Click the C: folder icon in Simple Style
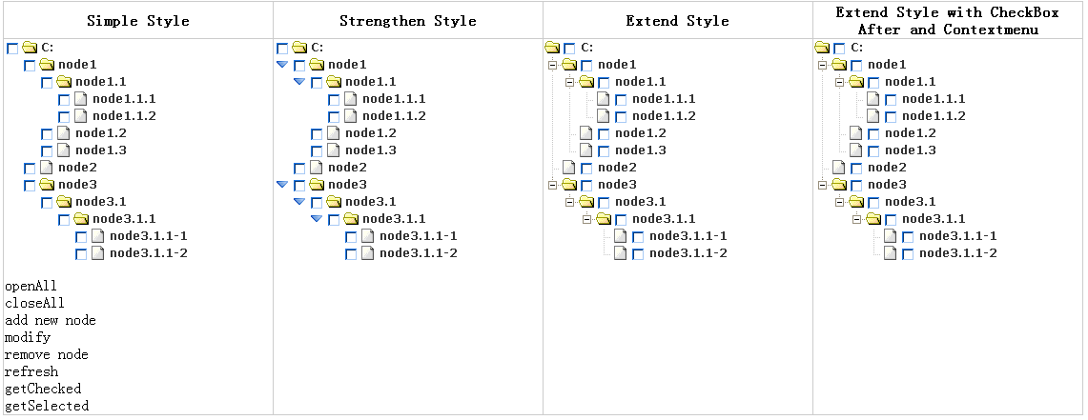 click(x=30, y=48)
